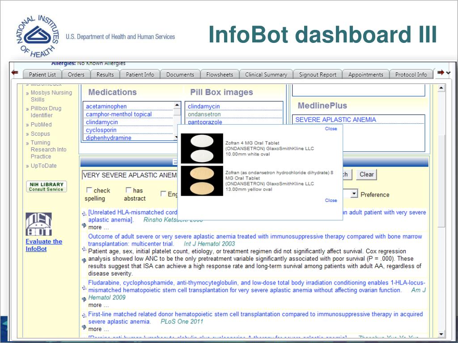Open the tab list chevron at the strip's right end

(448, 73)
